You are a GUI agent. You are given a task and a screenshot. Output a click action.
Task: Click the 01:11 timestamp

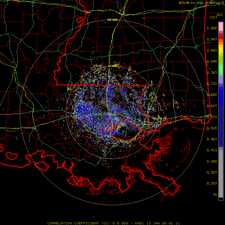click(x=174, y=223)
